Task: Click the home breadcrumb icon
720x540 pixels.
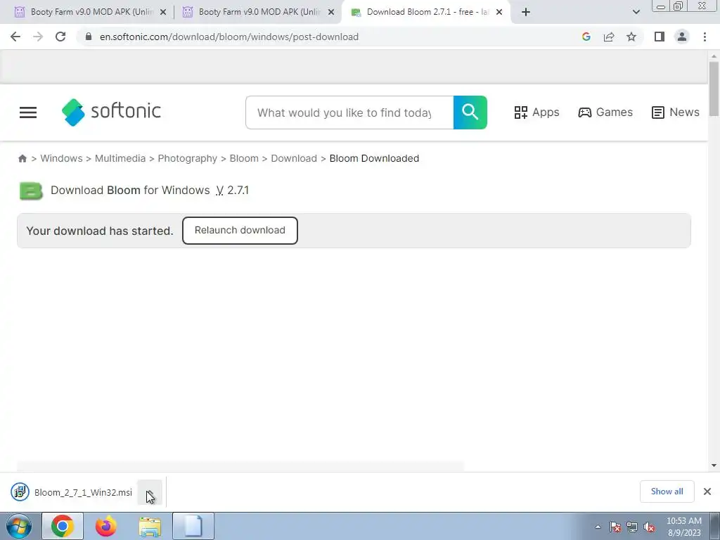Action: pyautogui.click(x=22, y=158)
